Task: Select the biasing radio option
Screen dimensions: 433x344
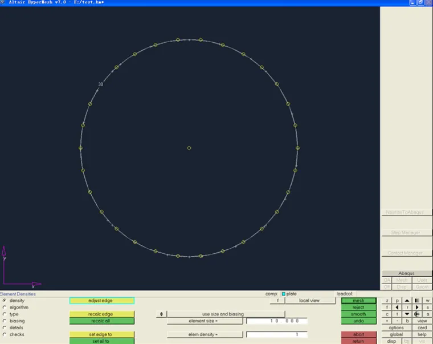Action: (x=5, y=321)
